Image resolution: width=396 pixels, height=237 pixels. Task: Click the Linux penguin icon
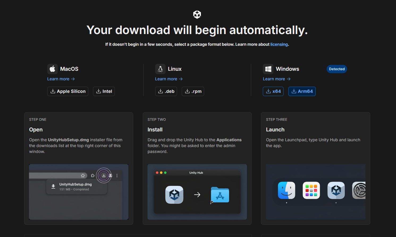click(x=160, y=69)
